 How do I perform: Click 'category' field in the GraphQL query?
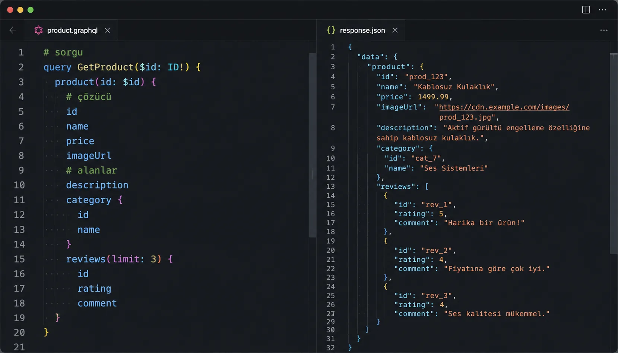tap(89, 200)
